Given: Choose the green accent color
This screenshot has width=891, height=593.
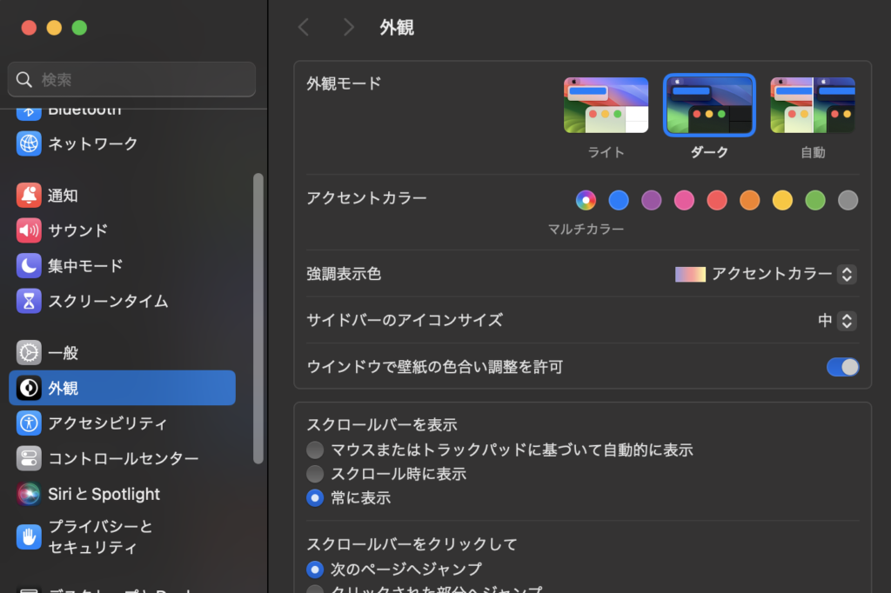Looking at the screenshot, I should pos(814,200).
